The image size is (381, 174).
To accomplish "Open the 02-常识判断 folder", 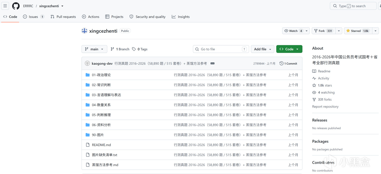I will 101,85.
